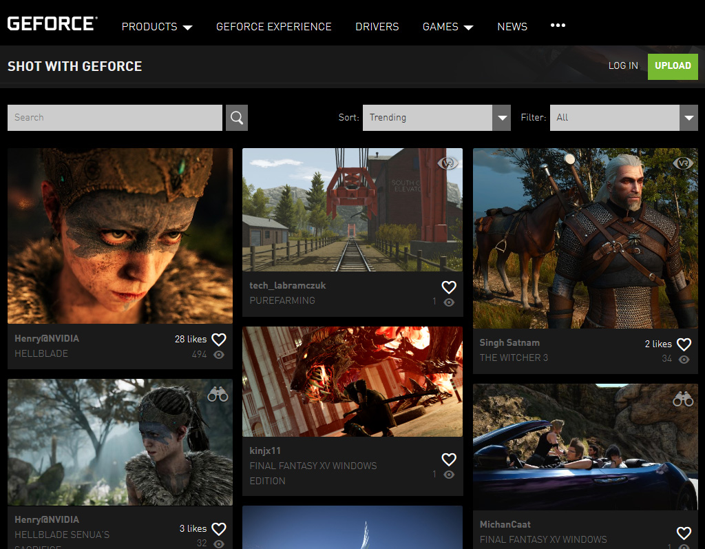The width and height of the screenshot is (705, 549).
Task: Go to the News section
Action: pos(512,27)
